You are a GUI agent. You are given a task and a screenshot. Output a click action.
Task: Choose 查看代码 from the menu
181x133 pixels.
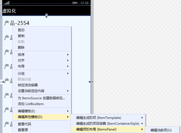point(42,124)
